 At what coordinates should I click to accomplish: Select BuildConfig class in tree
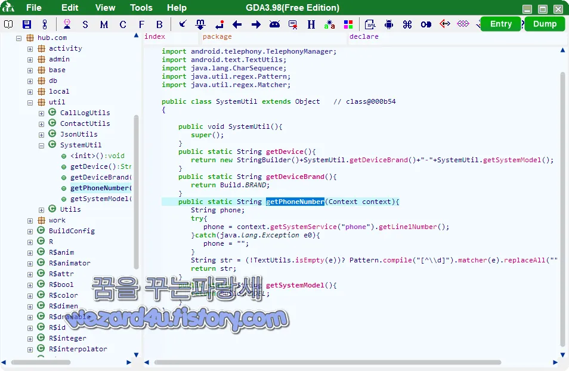[x=72, y=231]
